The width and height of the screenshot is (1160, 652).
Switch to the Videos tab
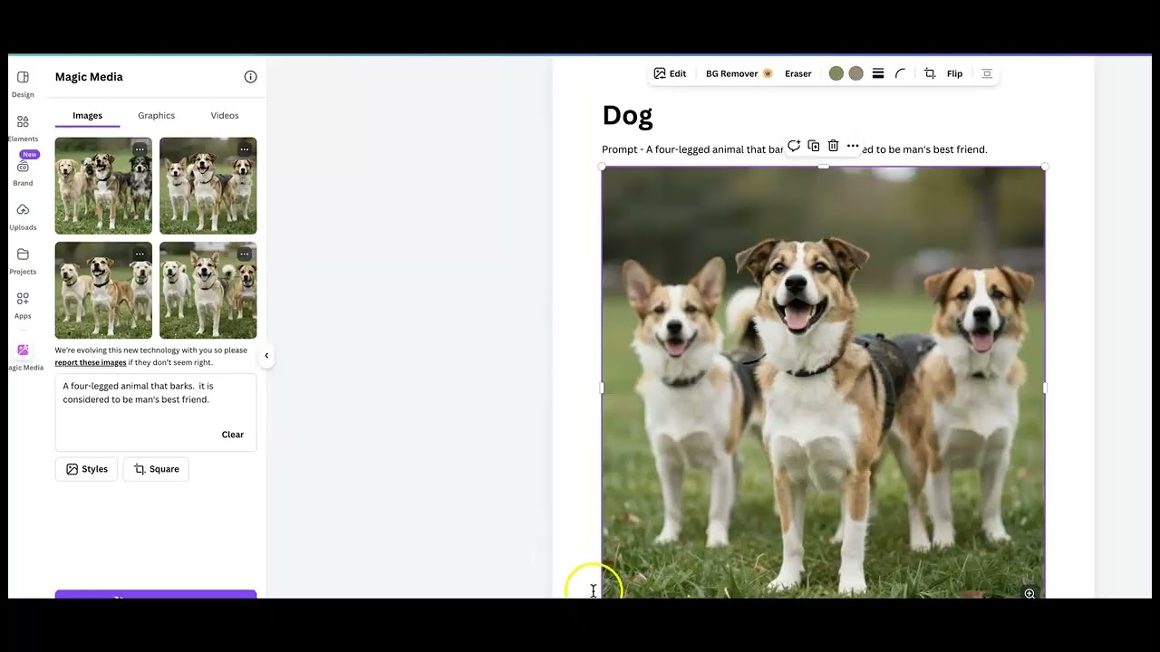225,116
